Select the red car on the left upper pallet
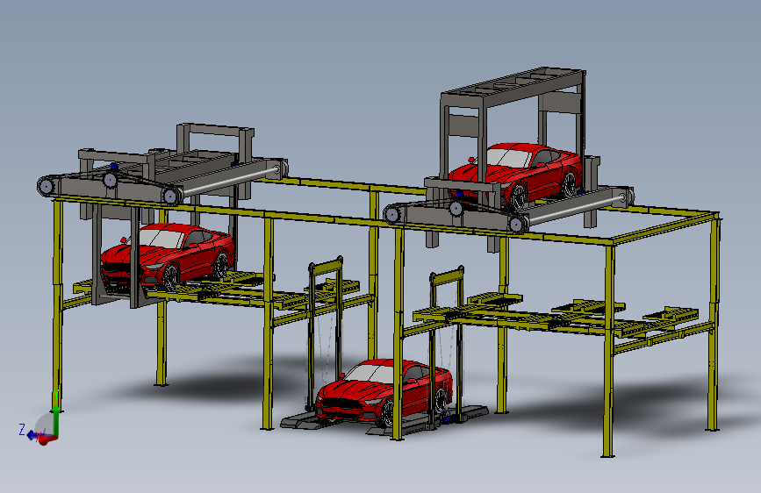The height and width of the screenshot is (493, 761). pos(168,256)
